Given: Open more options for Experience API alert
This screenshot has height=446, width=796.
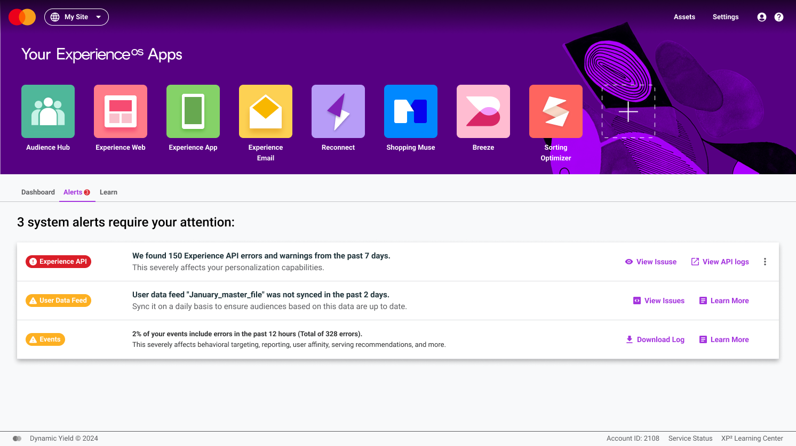Looking at the screenshot, I should (765, 262).
